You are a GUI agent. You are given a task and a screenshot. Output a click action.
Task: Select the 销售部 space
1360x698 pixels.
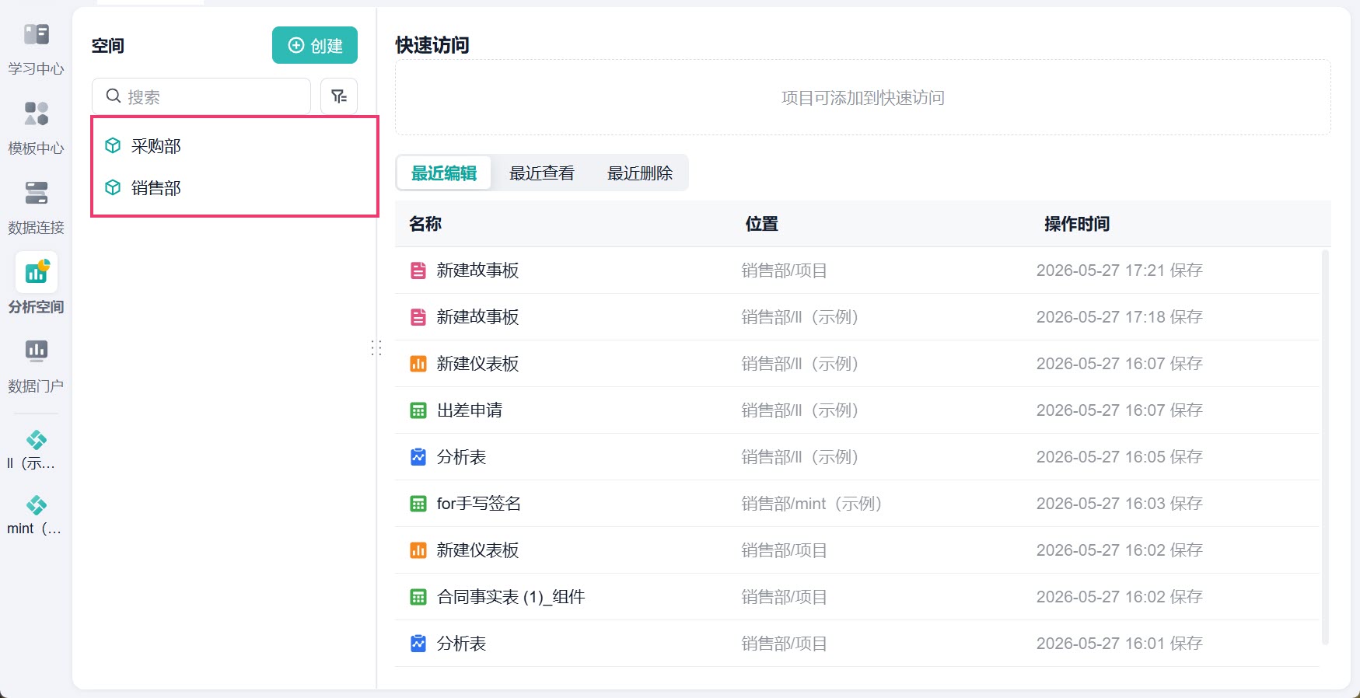point(235,188)
